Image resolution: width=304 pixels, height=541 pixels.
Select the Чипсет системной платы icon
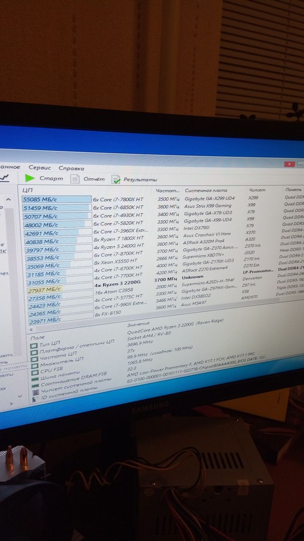pos(35,392)
